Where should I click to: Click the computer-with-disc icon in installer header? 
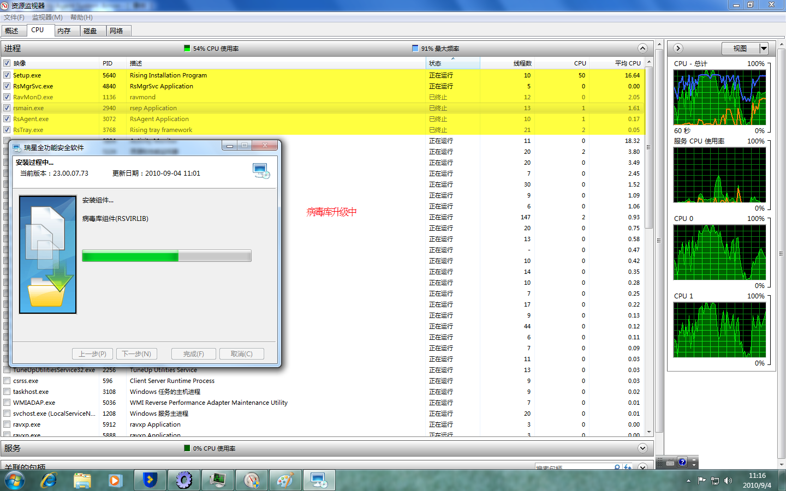click(261, 171)
